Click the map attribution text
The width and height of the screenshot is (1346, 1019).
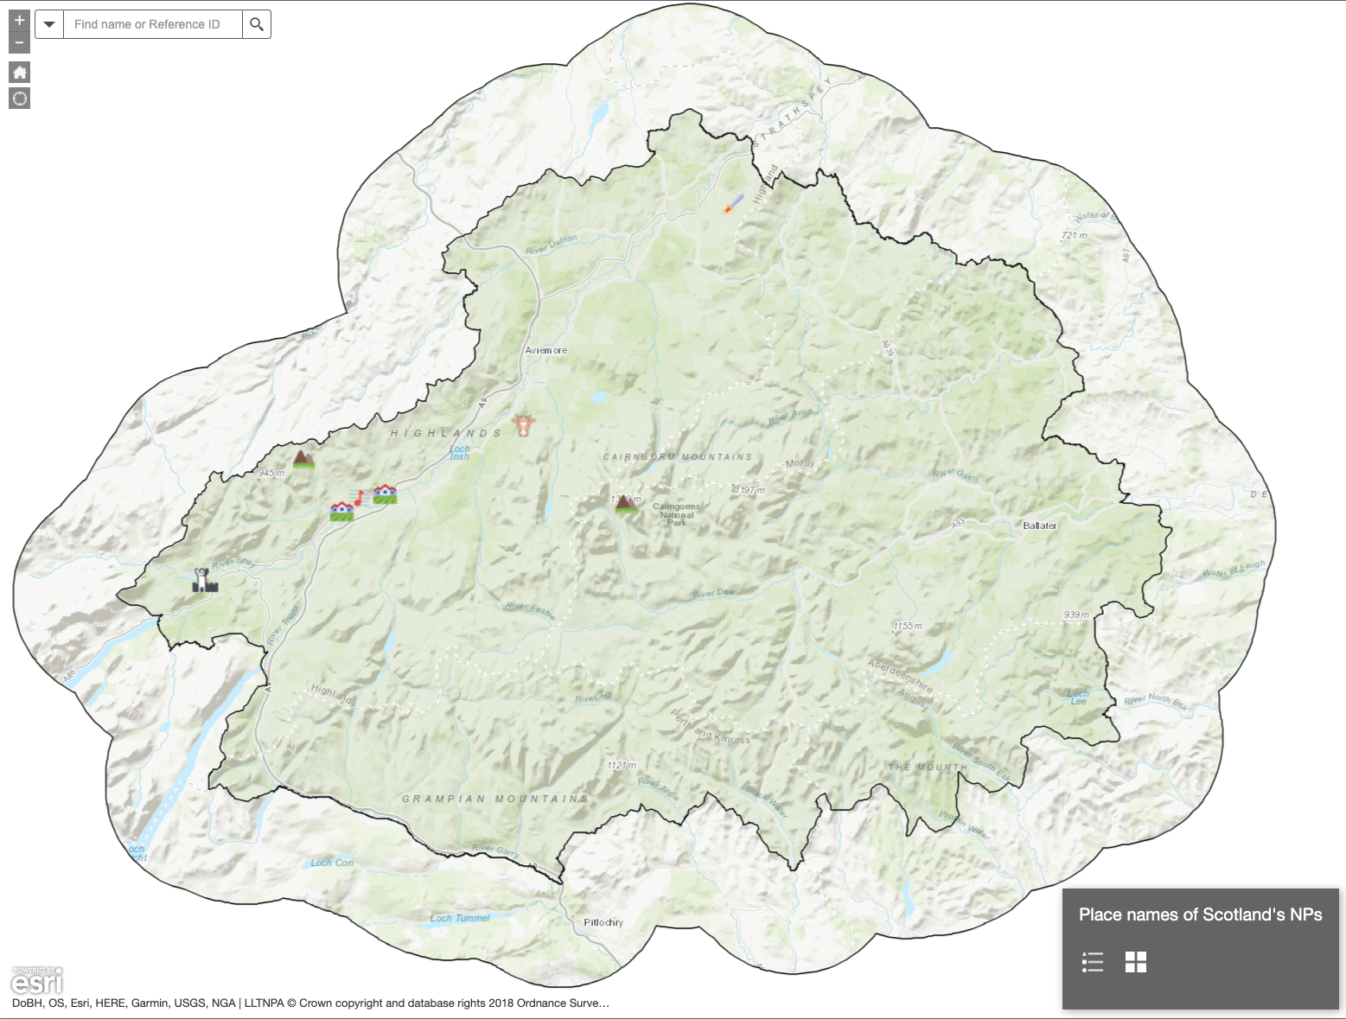click(311, 1003)
